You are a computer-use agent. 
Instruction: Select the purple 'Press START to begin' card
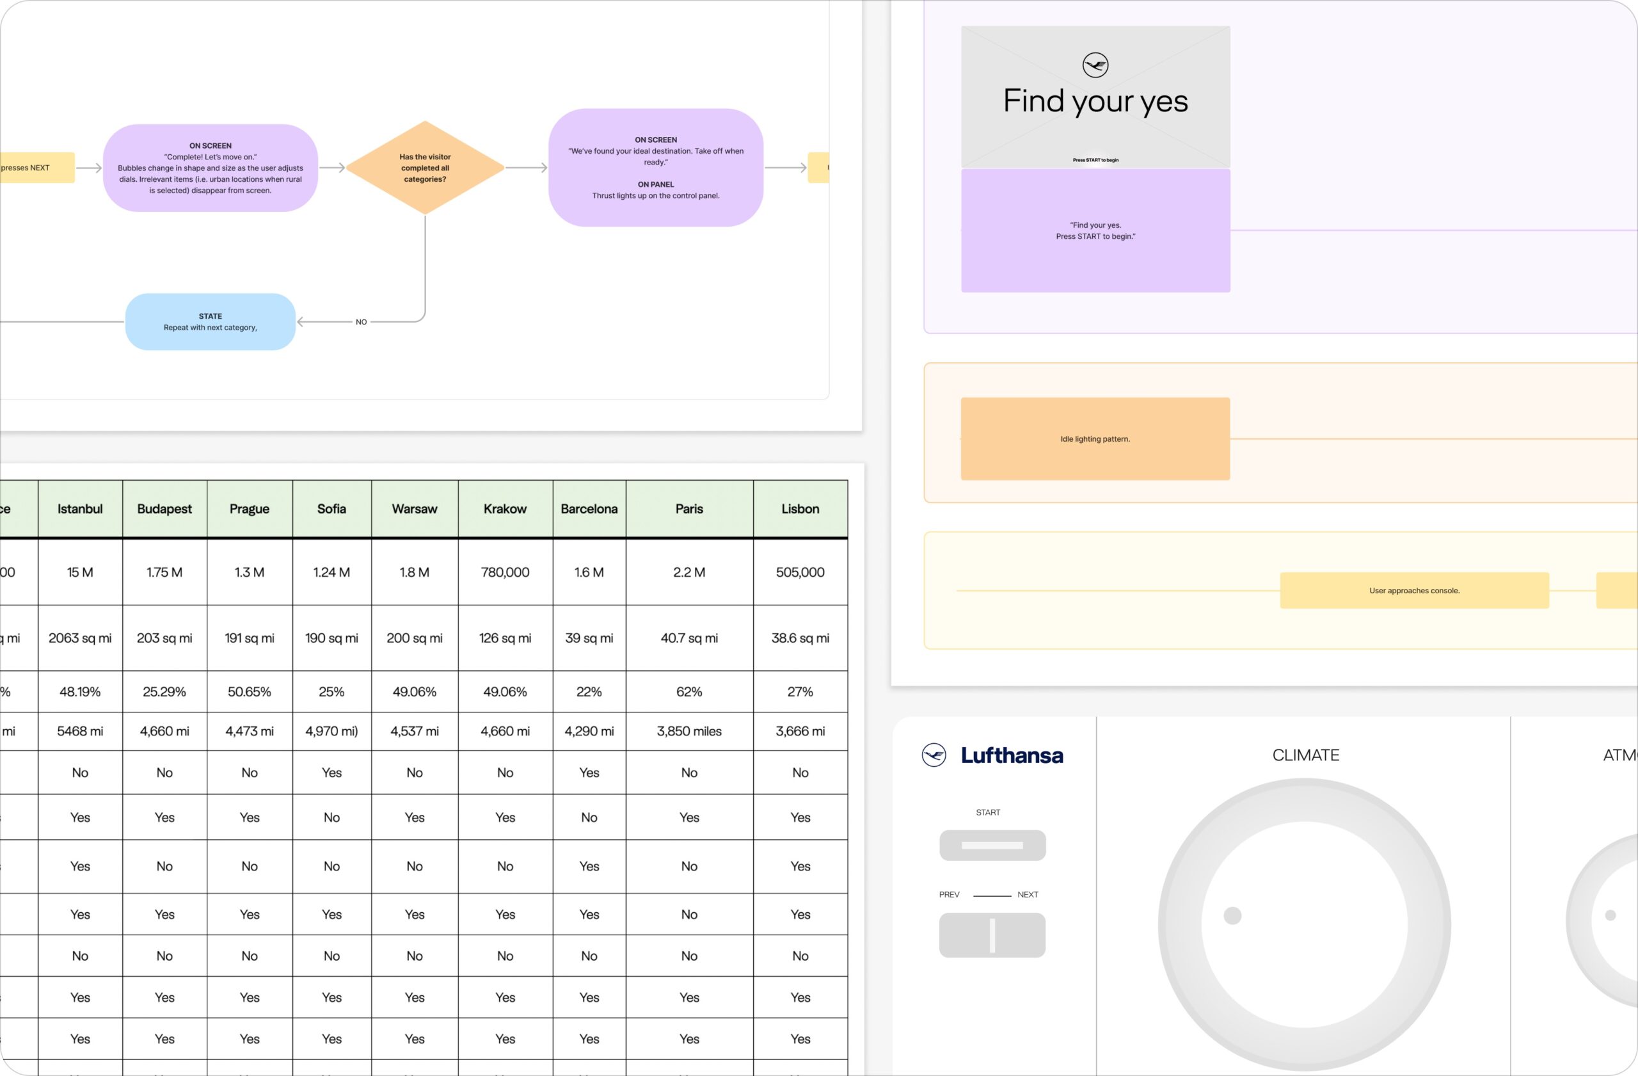(x=1095, y=231)
